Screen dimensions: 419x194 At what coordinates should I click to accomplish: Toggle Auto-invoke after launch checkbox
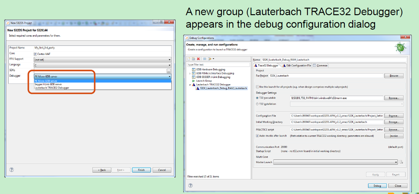point(258,136)
